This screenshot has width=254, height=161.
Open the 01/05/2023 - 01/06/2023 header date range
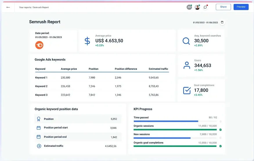click(206, 23)
